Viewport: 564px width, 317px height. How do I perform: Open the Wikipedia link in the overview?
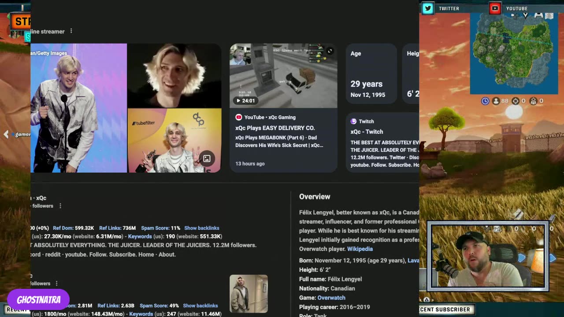tap(360, 249)
